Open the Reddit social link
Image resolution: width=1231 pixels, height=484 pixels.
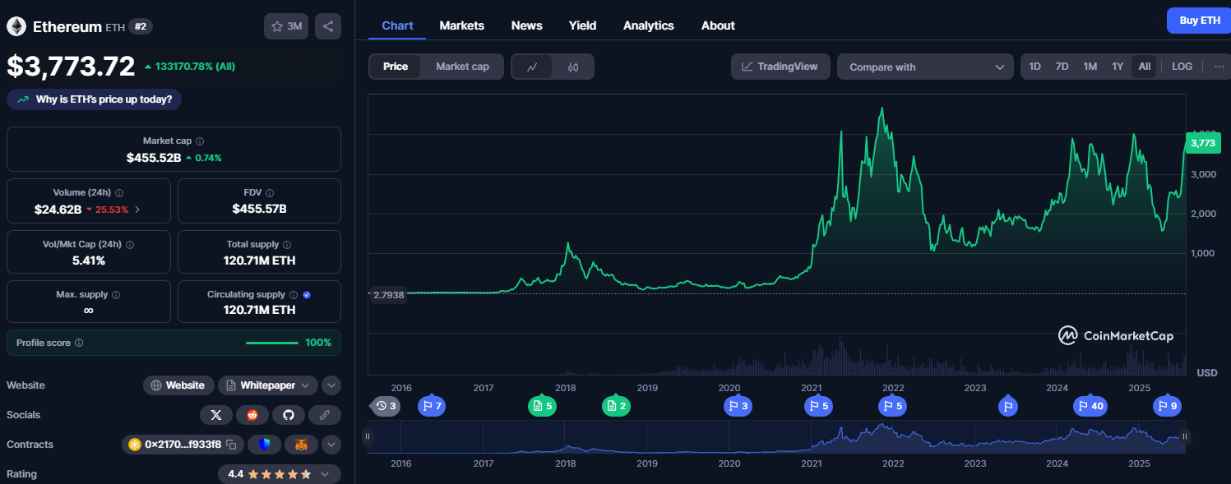tap(252, 415)
